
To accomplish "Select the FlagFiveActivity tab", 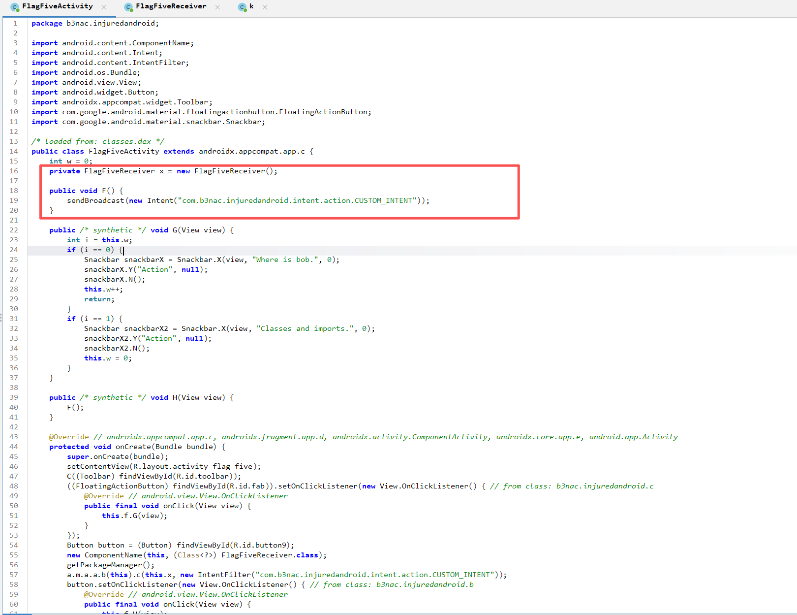I will tap(57, 6).
